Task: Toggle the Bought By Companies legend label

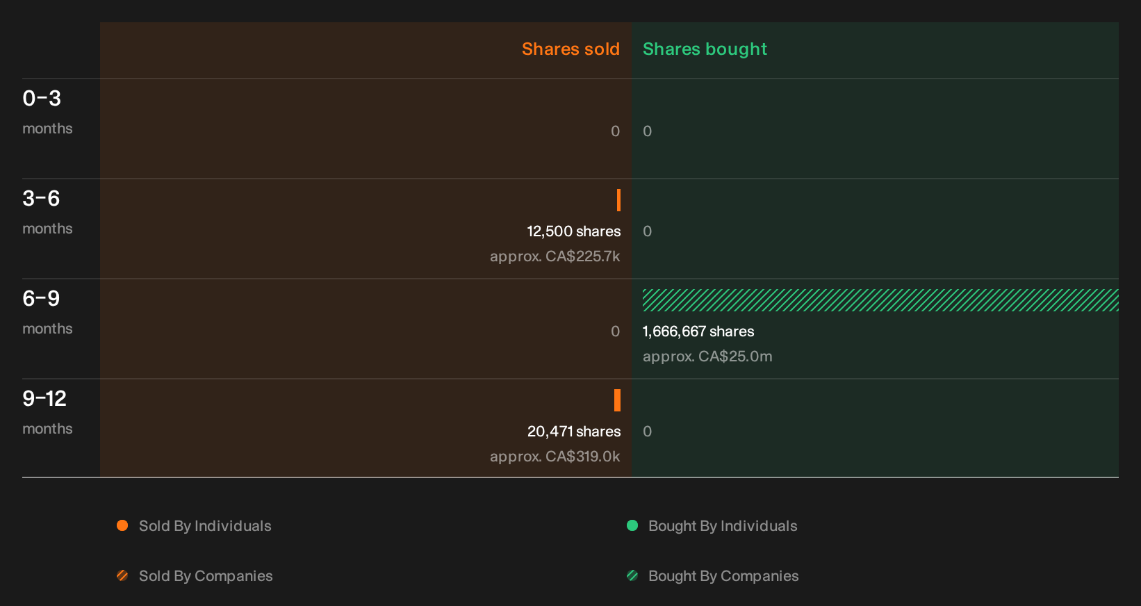Action: click(723, 576)
